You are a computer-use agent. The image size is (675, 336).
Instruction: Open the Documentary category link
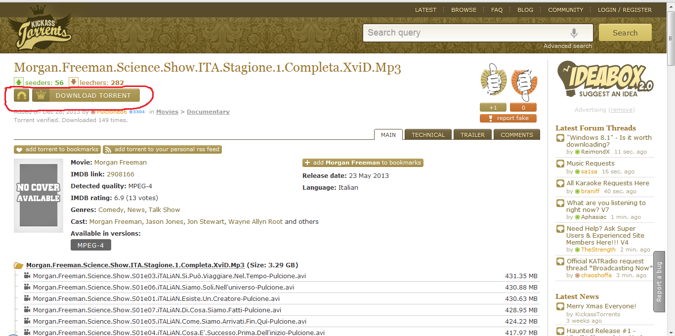(208, 112)
